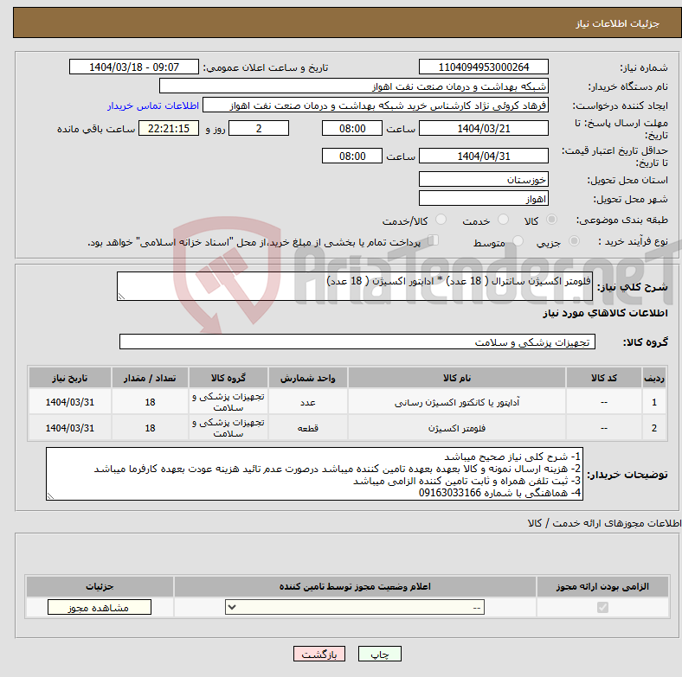Click the response deadline date 1404/03/21 field
This screenshot has width=682, height=677.
[x=483, y=128]
